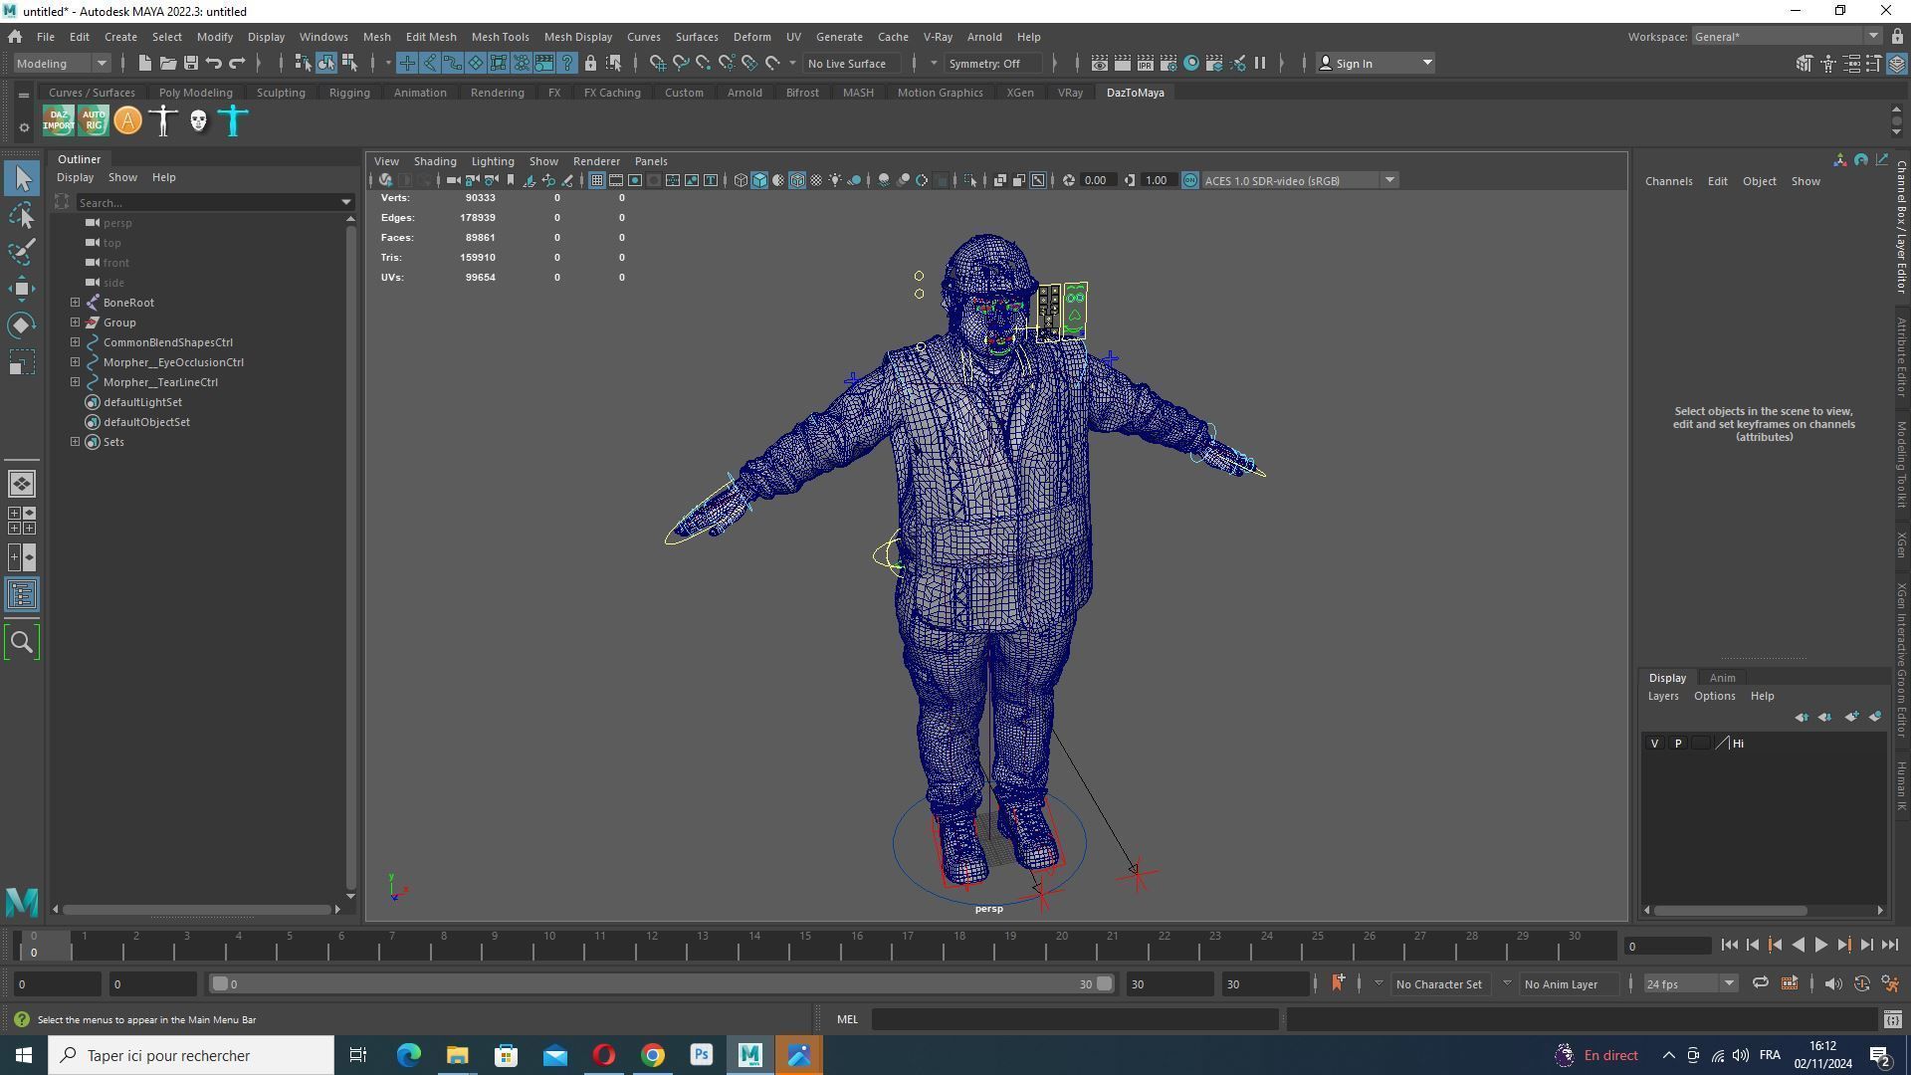Open the viewport Shading menu
The height and width of the screenshot is (1075, 1911).
point(435,161)
